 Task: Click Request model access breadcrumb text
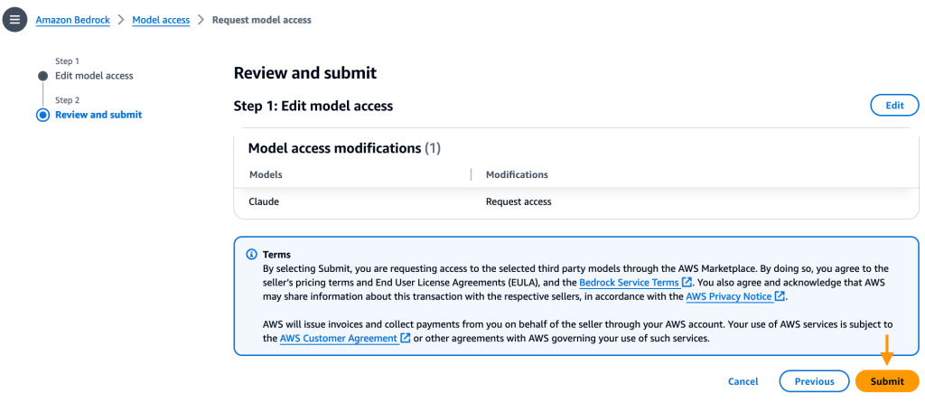tap(262, 19)
